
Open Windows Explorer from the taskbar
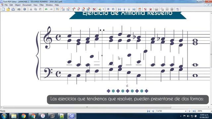click(14, 116)
